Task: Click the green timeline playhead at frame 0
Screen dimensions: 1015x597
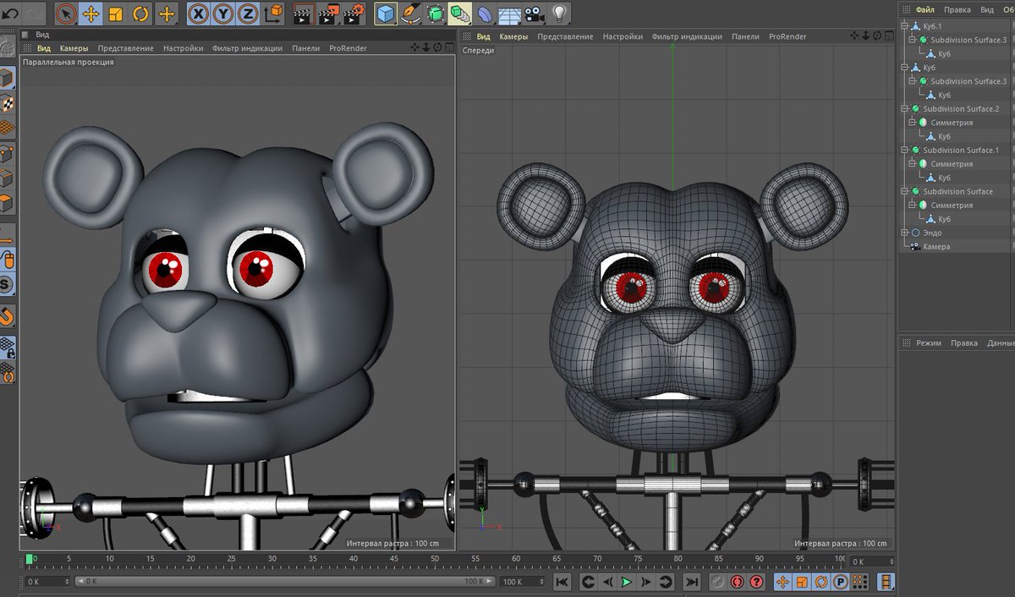Action: click(x=30, y=559)
